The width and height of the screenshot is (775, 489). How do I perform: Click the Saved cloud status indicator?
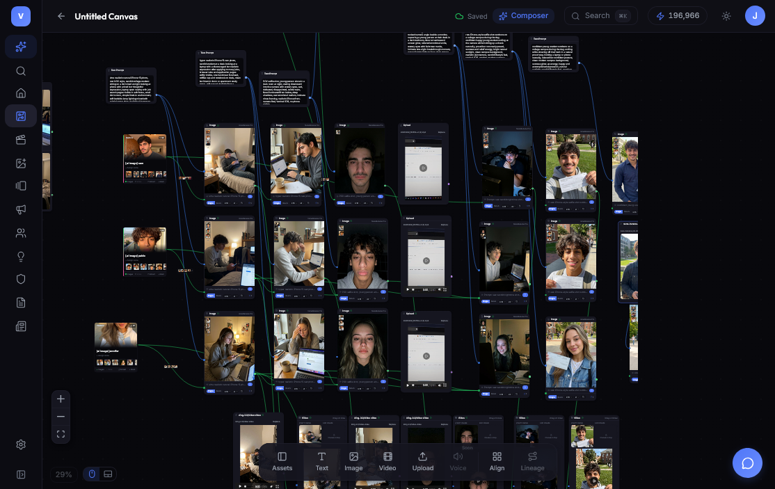471,16
